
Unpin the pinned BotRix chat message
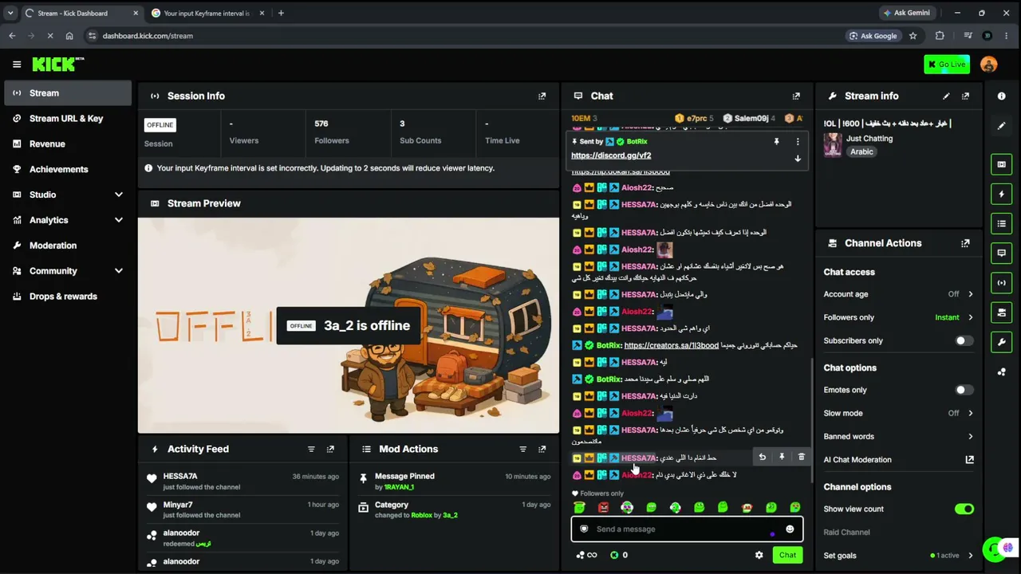[776, 142]
